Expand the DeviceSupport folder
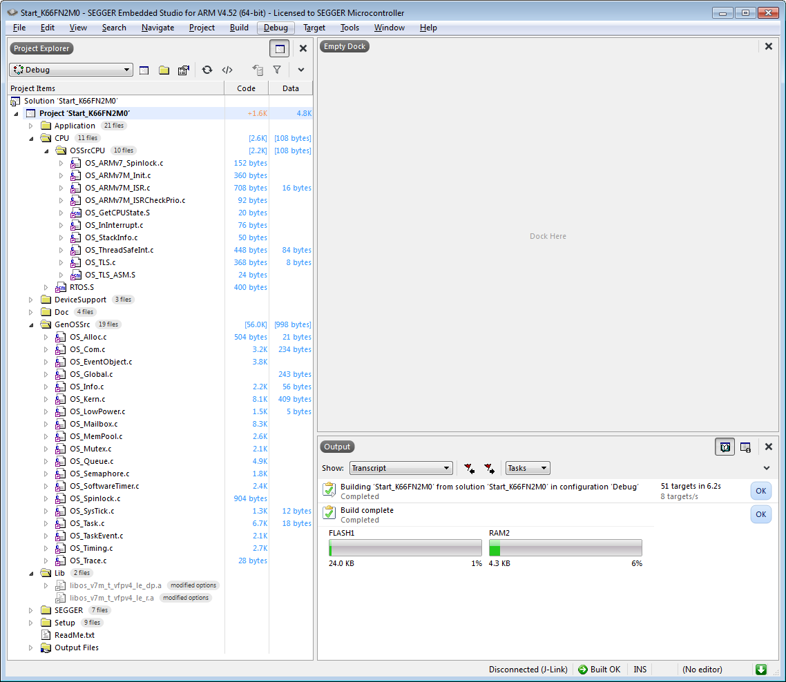Viewport: 786px width, 682px height. [30, 300]
